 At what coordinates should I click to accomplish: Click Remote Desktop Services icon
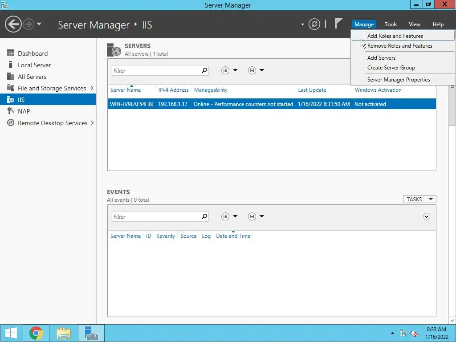(11, 123)
